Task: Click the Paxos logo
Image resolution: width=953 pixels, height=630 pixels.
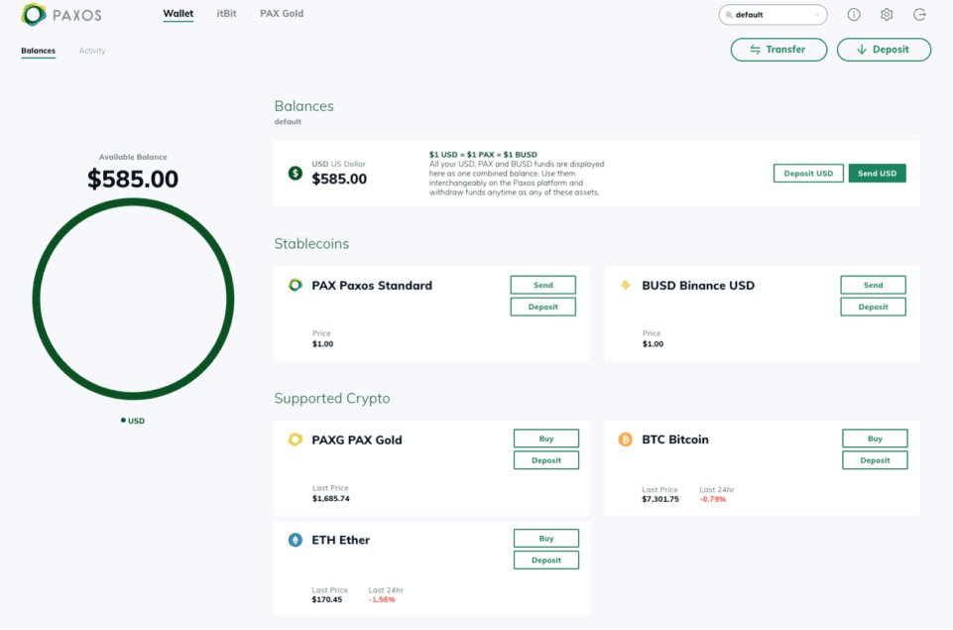Action: [x=60, y=15]
